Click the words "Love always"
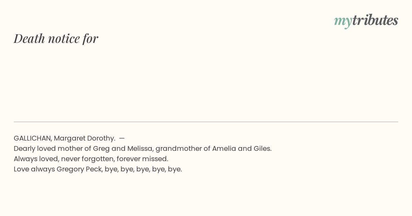 click(34, 169)
